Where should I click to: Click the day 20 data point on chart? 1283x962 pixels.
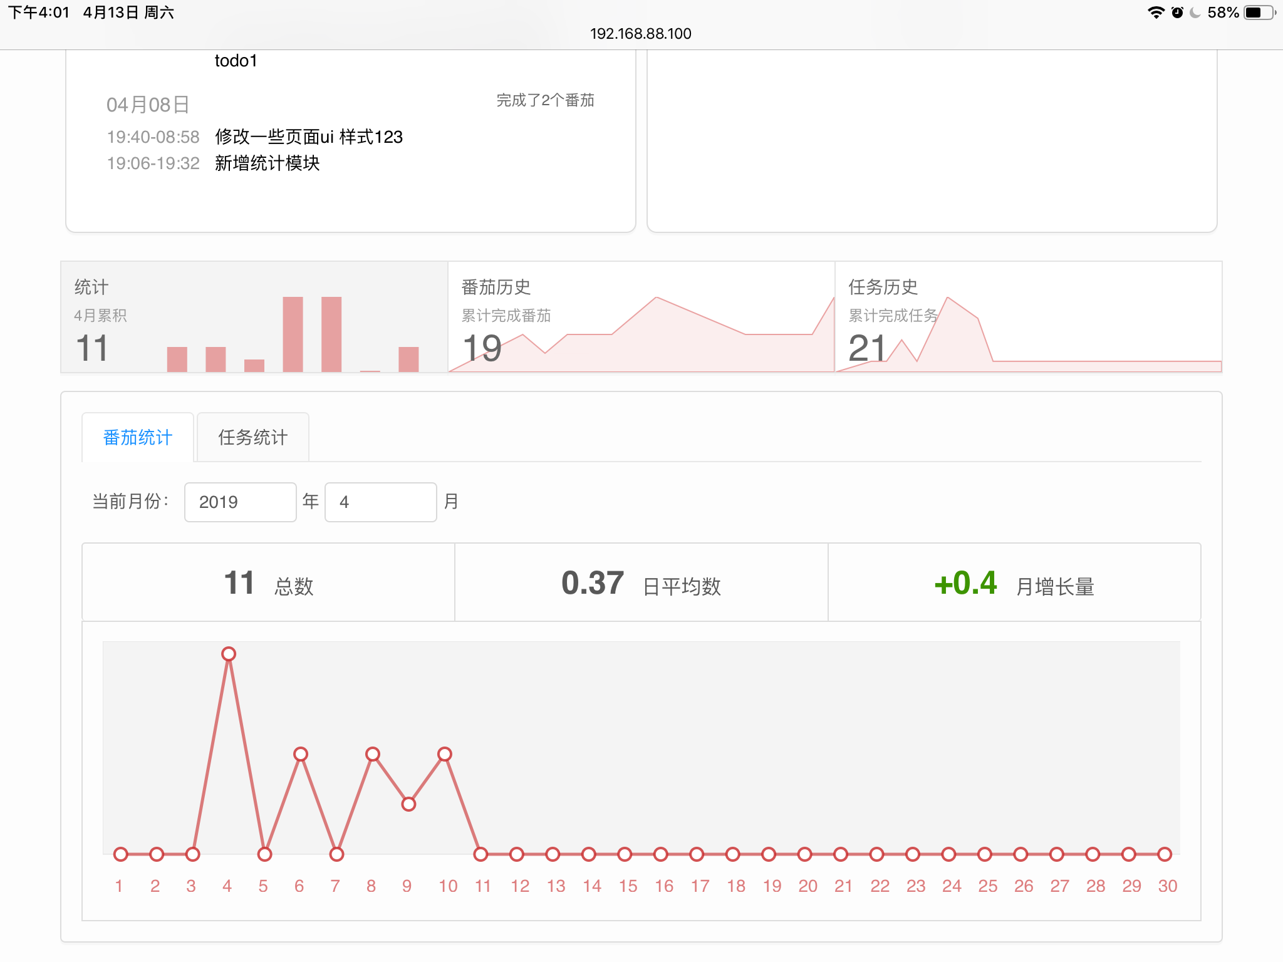(x=805, y=854)
